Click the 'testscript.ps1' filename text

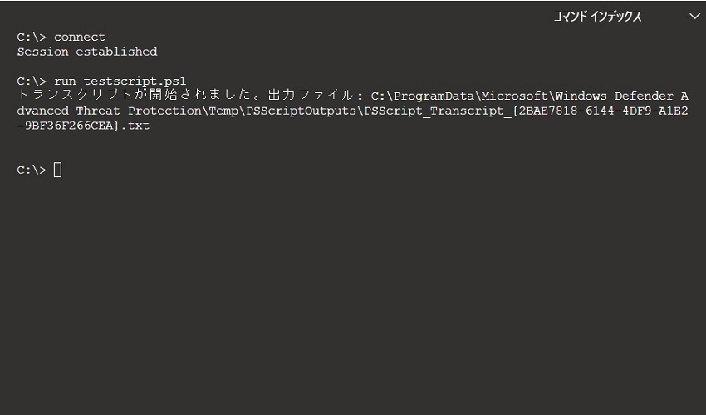click(135, 82)
